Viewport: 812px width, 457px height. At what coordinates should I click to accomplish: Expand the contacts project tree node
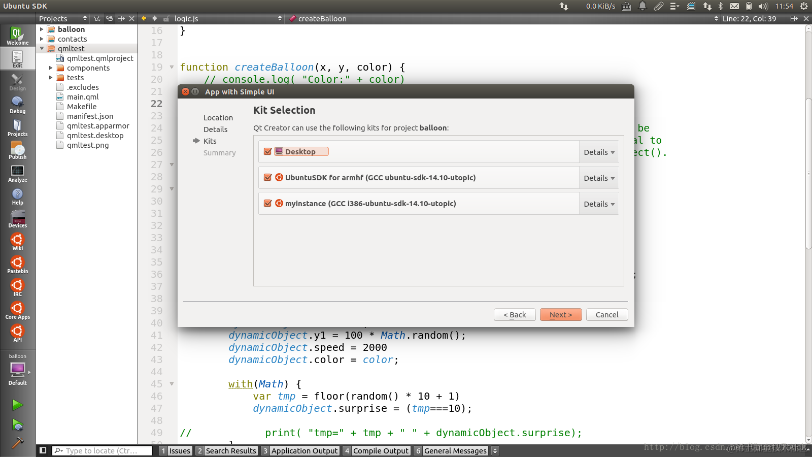42,39
